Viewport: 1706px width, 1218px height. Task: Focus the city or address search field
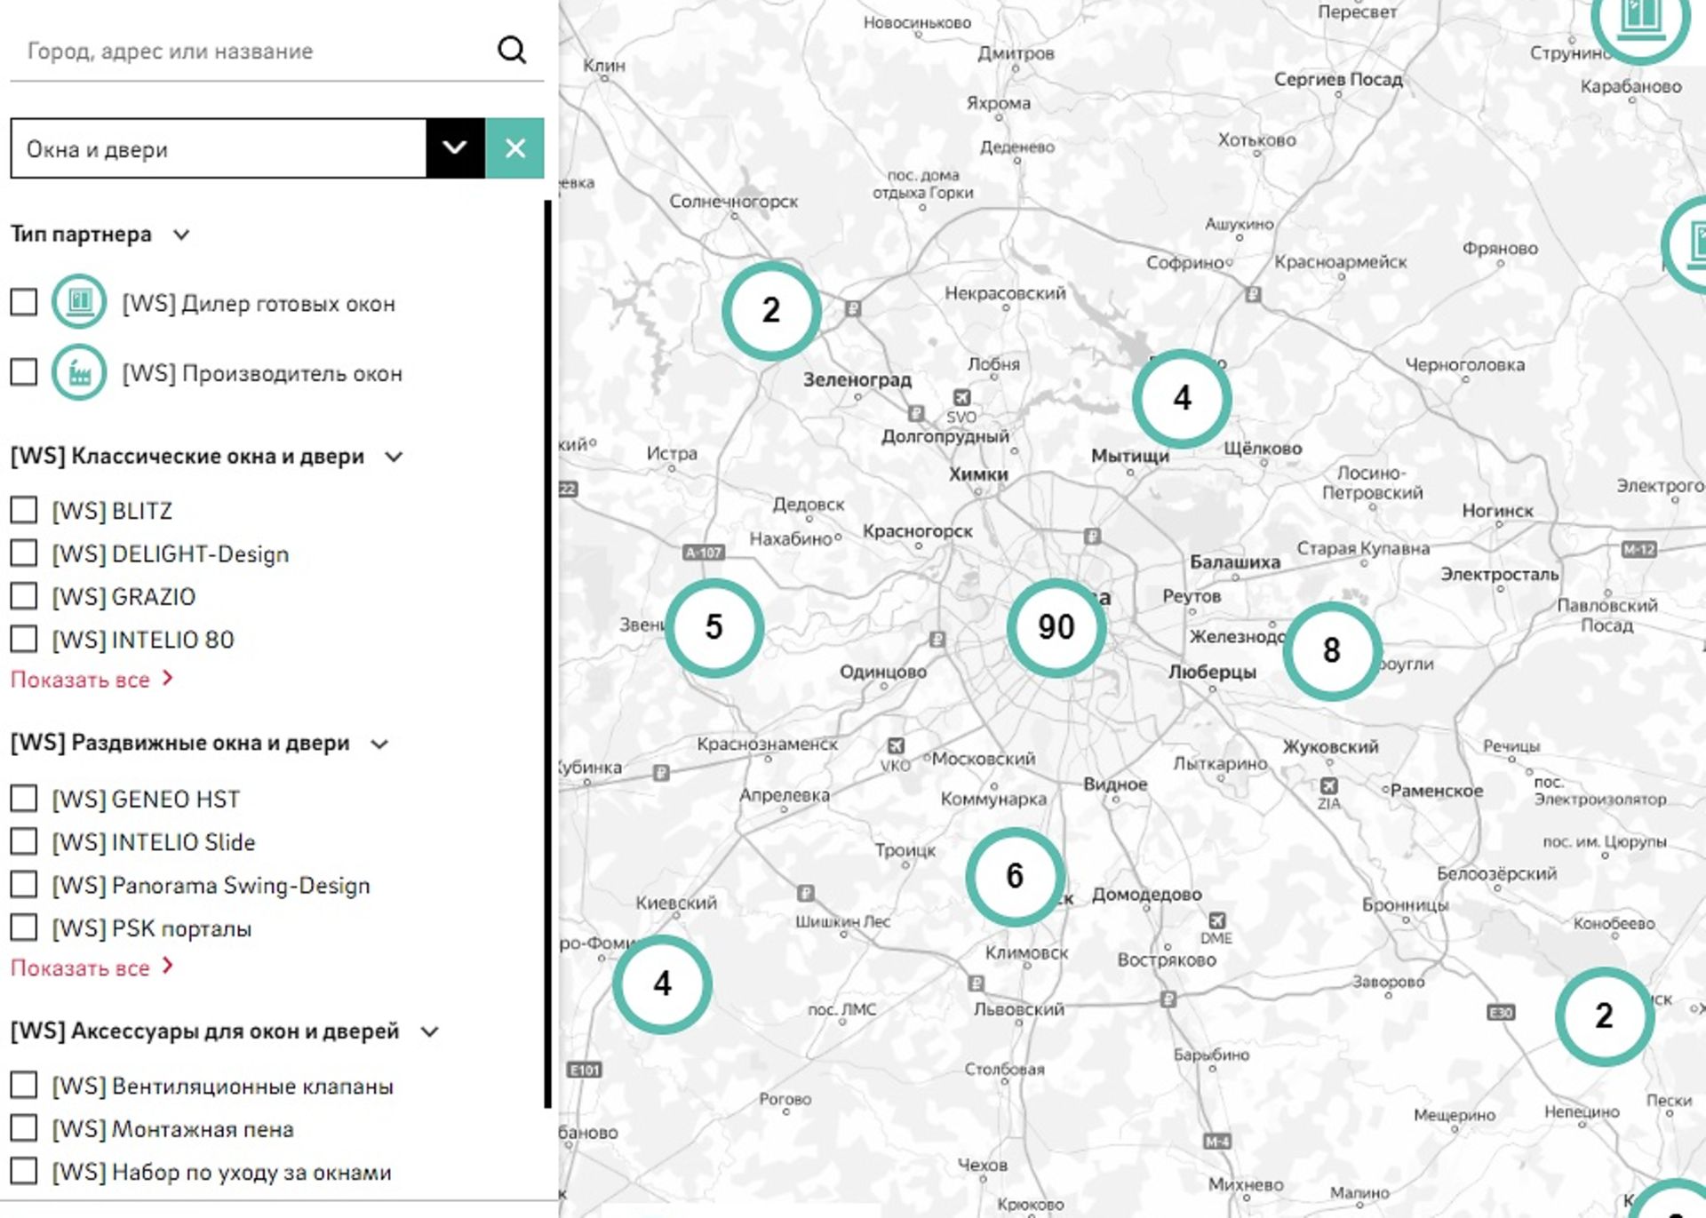click(249, 51)
